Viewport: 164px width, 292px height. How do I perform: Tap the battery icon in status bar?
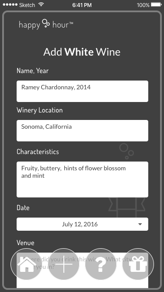click(x=156, y=5)
